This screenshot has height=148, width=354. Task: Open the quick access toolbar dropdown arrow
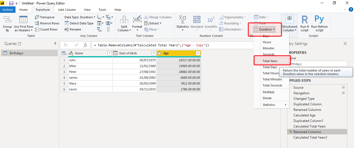point(16,4)
